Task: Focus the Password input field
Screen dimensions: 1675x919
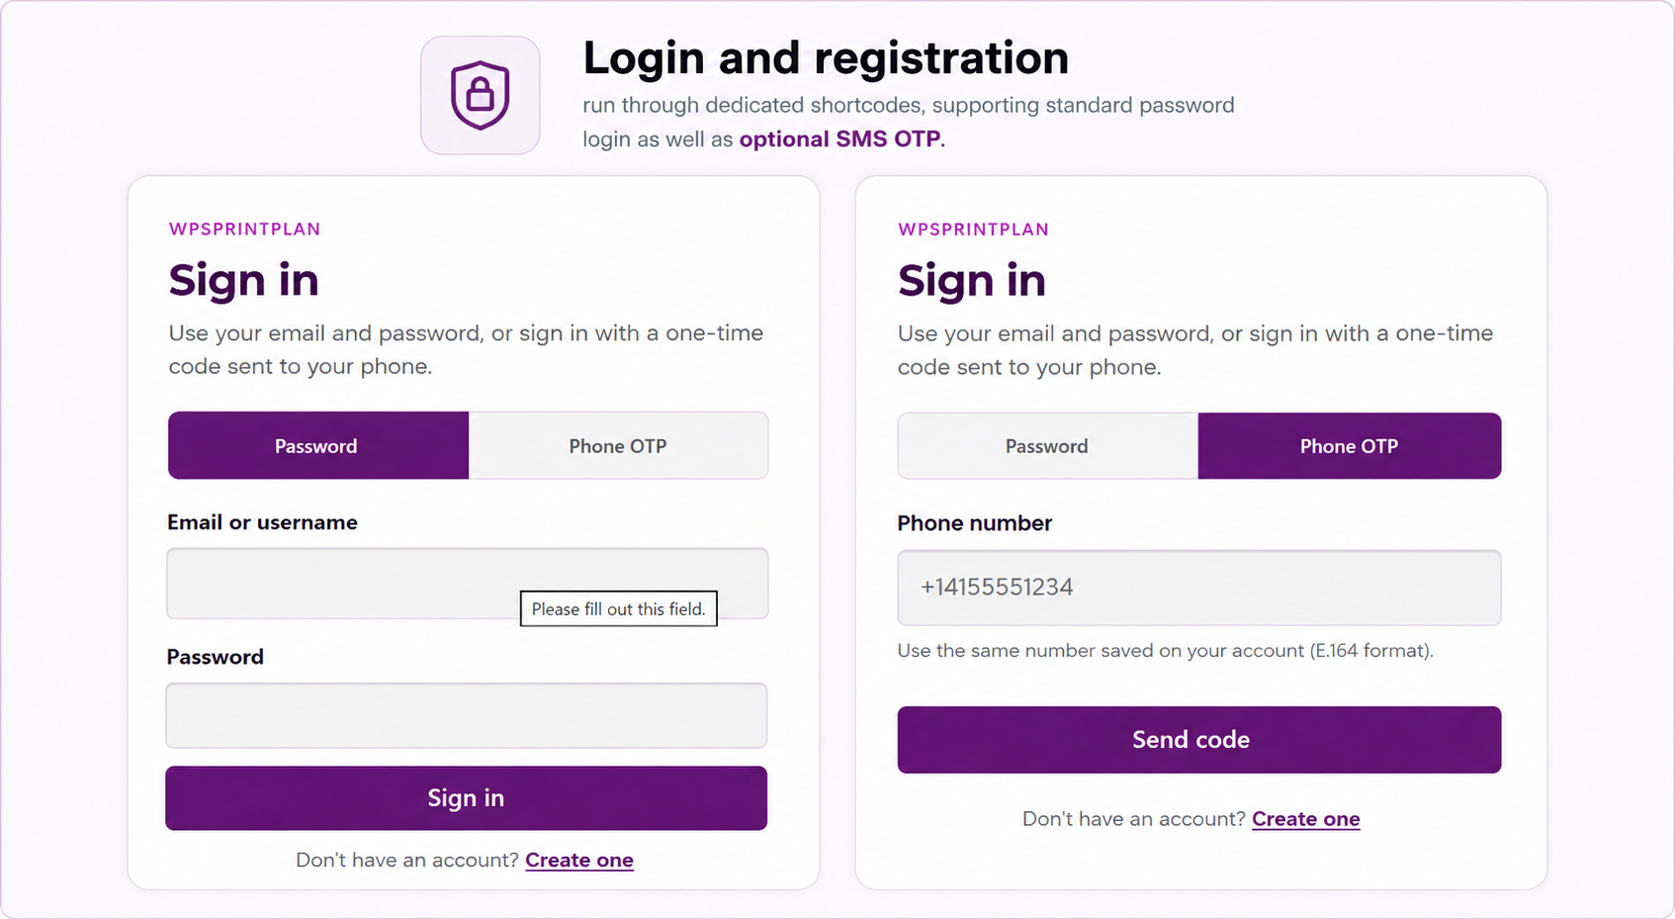Action: 467,715
